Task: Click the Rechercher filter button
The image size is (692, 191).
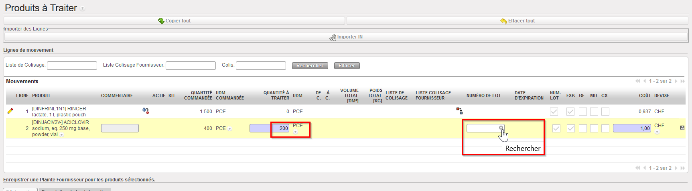Action: pos(310,66)
